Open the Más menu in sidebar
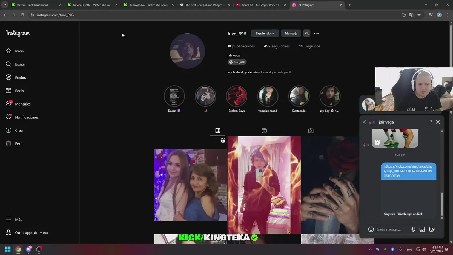 (14, 220)
